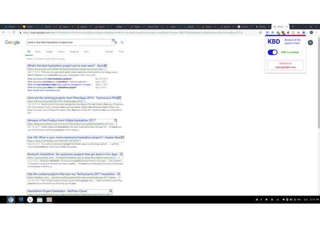320x227 pixels.
Task: Click the Google logo
Action: (x=12, y=42)
